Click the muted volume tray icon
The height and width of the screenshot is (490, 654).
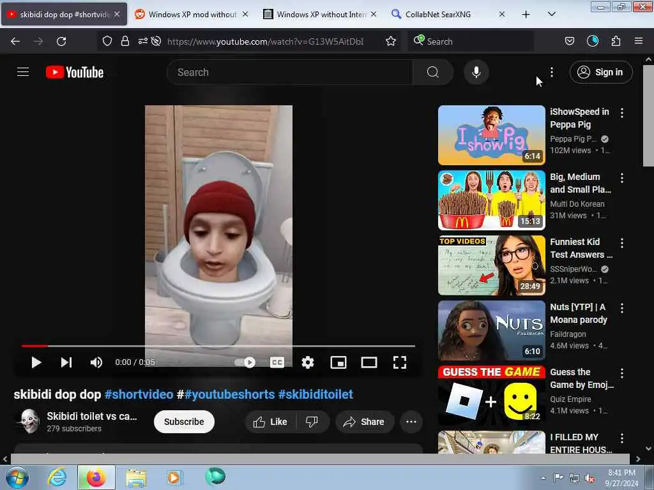click(x=590, y=479)
